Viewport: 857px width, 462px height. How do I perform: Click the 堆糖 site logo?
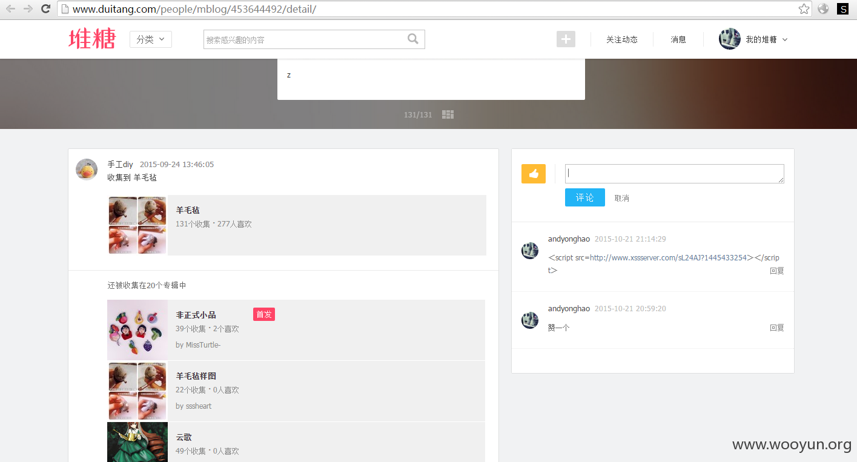92,39
